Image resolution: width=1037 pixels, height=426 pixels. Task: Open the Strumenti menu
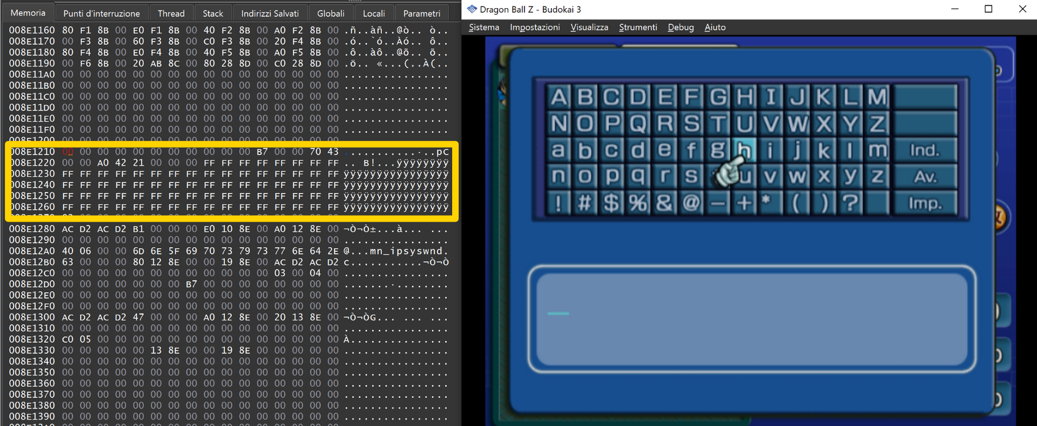click(x=638, y=27)
